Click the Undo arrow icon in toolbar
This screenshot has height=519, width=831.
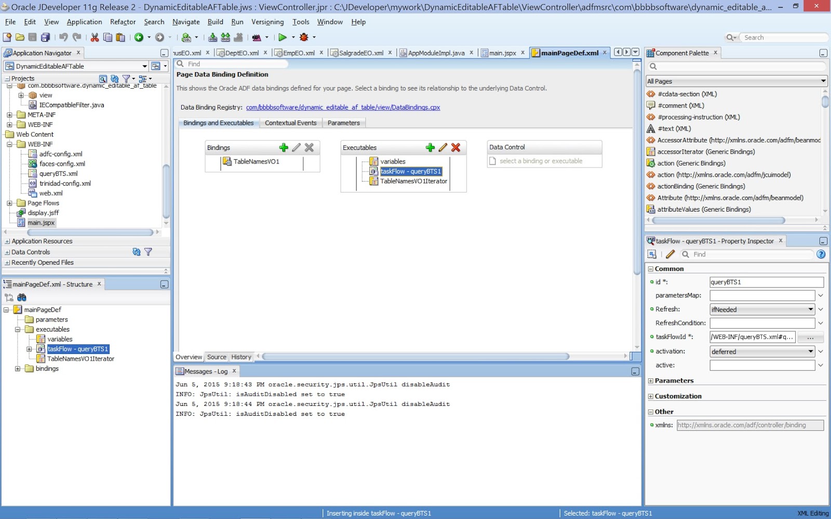[x=63, y=37]
